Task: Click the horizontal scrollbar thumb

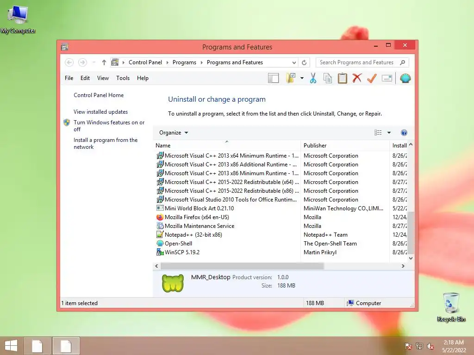Action: [x=242, y=266]
